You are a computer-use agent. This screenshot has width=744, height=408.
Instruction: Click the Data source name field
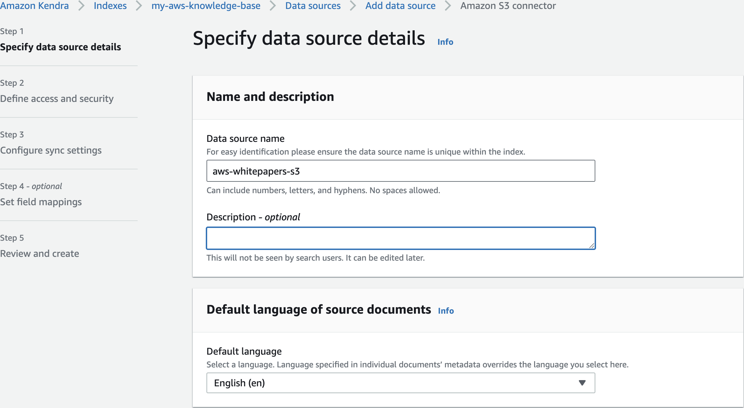click(x=401, y=171)
